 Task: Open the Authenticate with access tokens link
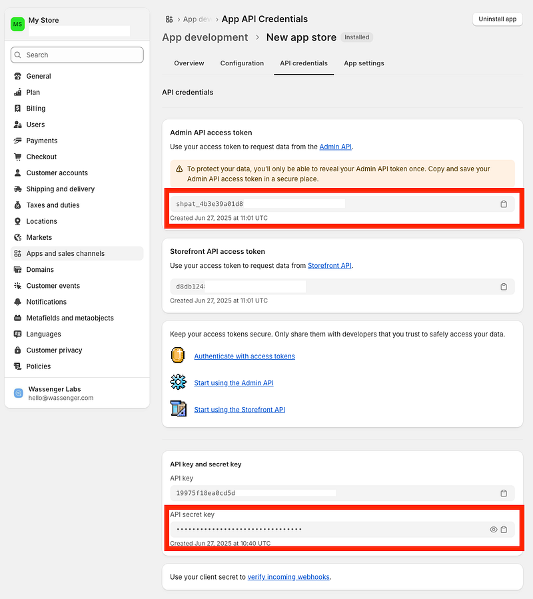coord(244,356)
